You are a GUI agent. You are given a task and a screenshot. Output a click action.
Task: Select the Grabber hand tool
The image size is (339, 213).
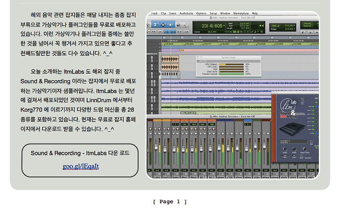170,25
